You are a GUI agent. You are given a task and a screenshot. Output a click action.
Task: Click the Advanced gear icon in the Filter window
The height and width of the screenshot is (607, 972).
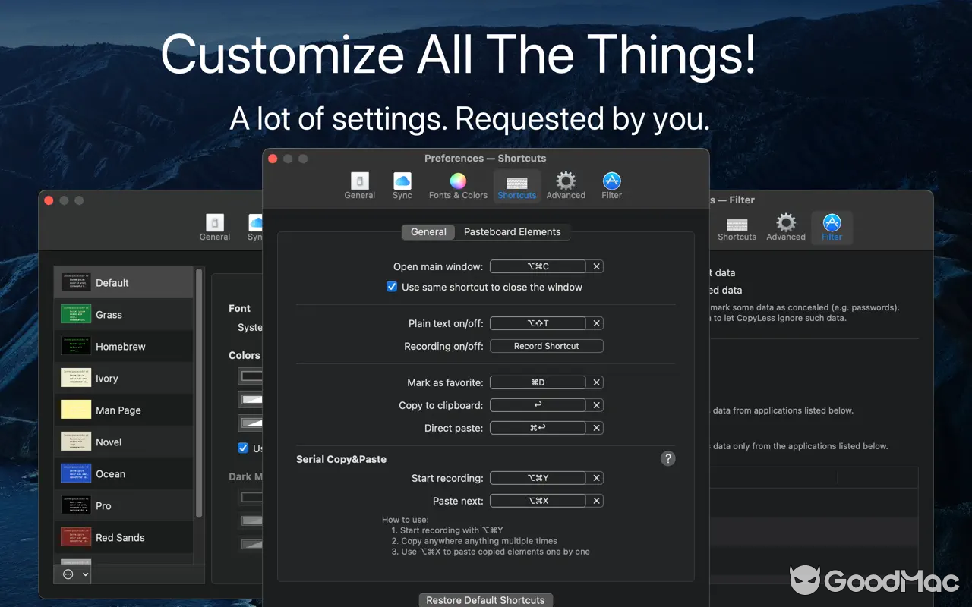pyautogui.click(x=785, y=227)
